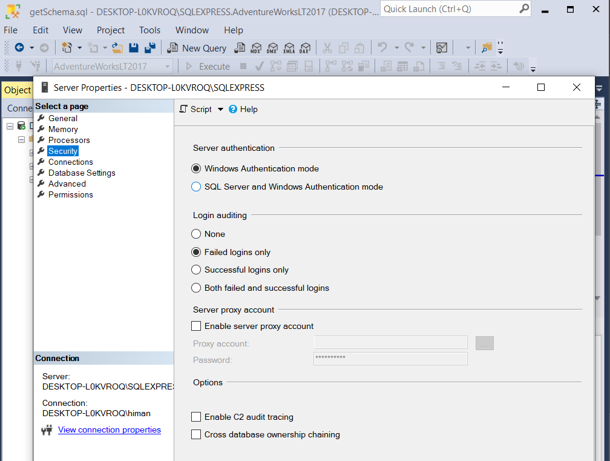Click the Undo arrow icon
The width and height of the screenshot is (610, 461).
[382, 47]
